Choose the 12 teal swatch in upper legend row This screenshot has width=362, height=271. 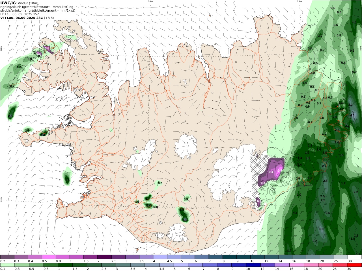271,257
